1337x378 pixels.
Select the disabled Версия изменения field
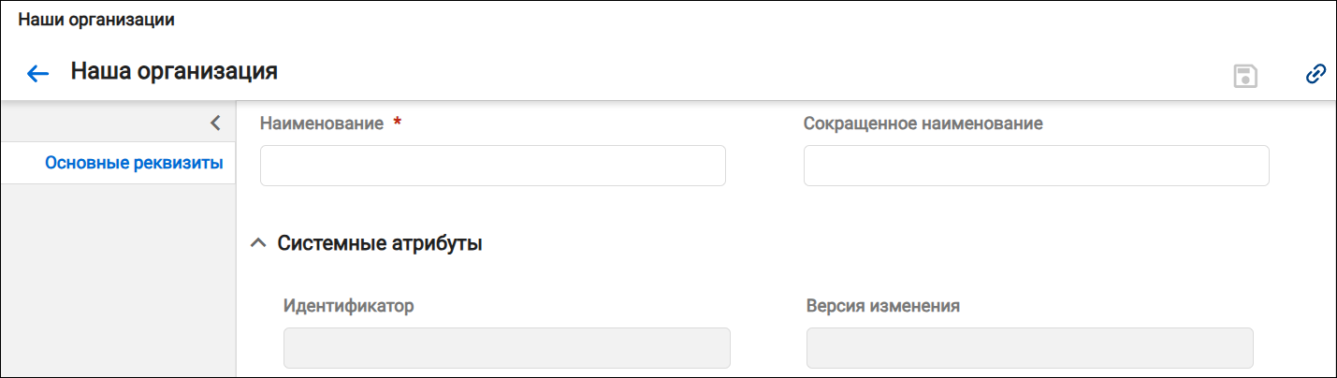(x=1029, y=348)
